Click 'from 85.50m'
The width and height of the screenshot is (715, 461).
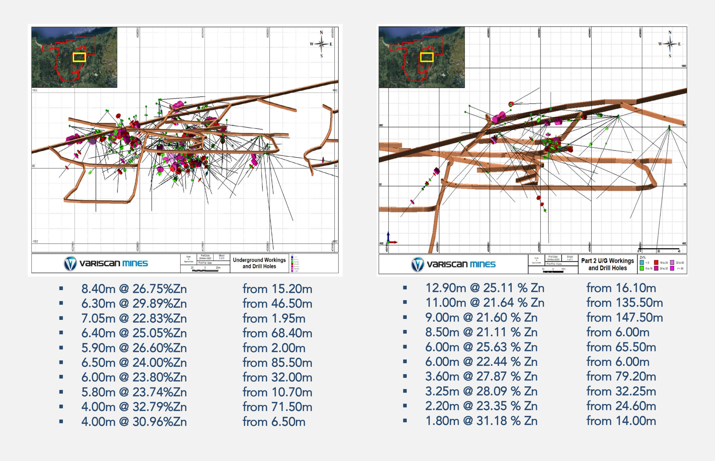[x=277, y=362]
